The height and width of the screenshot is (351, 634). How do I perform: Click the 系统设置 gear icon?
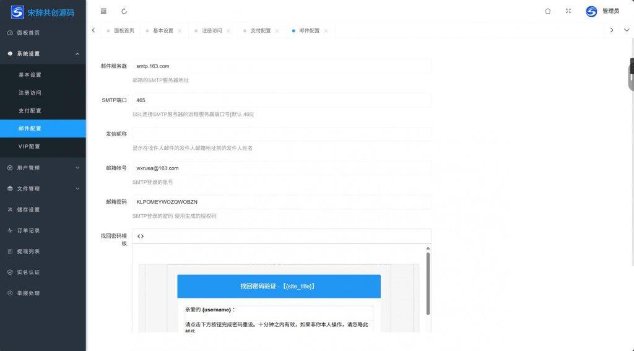click(10, 53)
